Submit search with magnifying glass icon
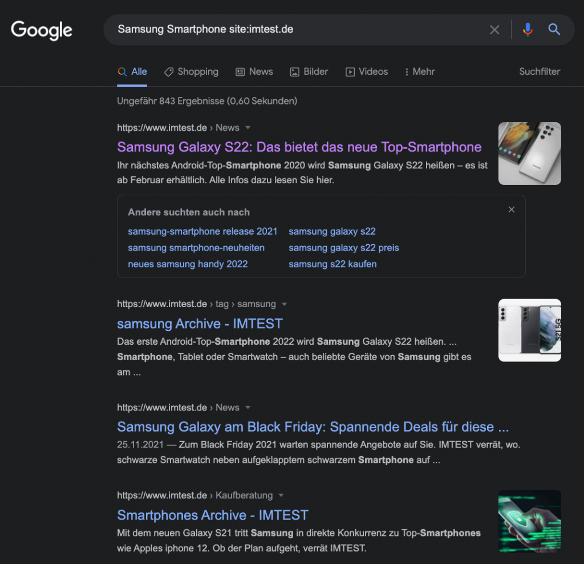This screenshot has width=584, height=564. (554, 29)
